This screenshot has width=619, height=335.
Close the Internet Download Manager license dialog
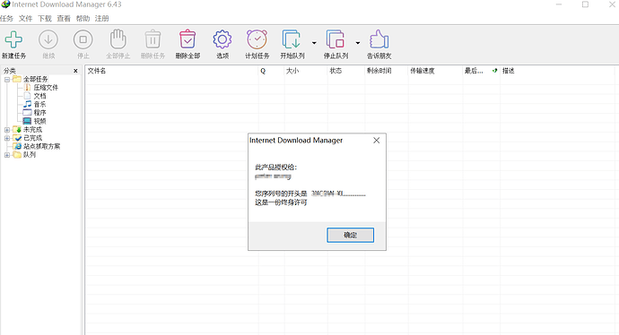376,141
